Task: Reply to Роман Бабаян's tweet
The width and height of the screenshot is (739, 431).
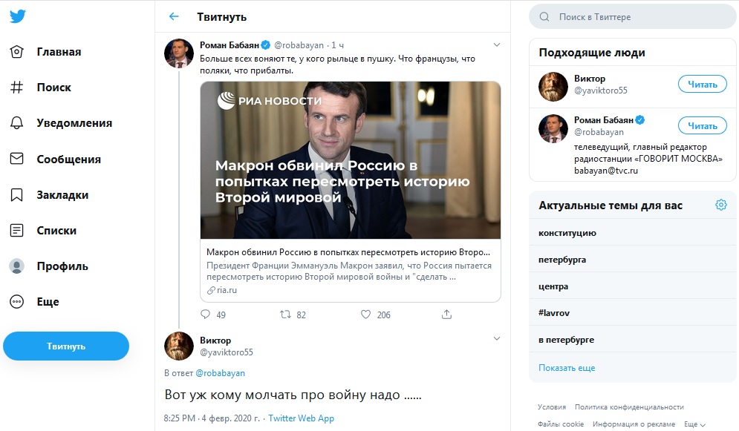Action: pyautogui.click(x=206, y=315)
